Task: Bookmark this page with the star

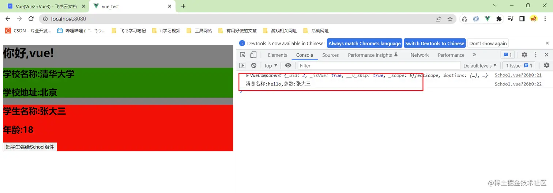Action: coord(450,19)
